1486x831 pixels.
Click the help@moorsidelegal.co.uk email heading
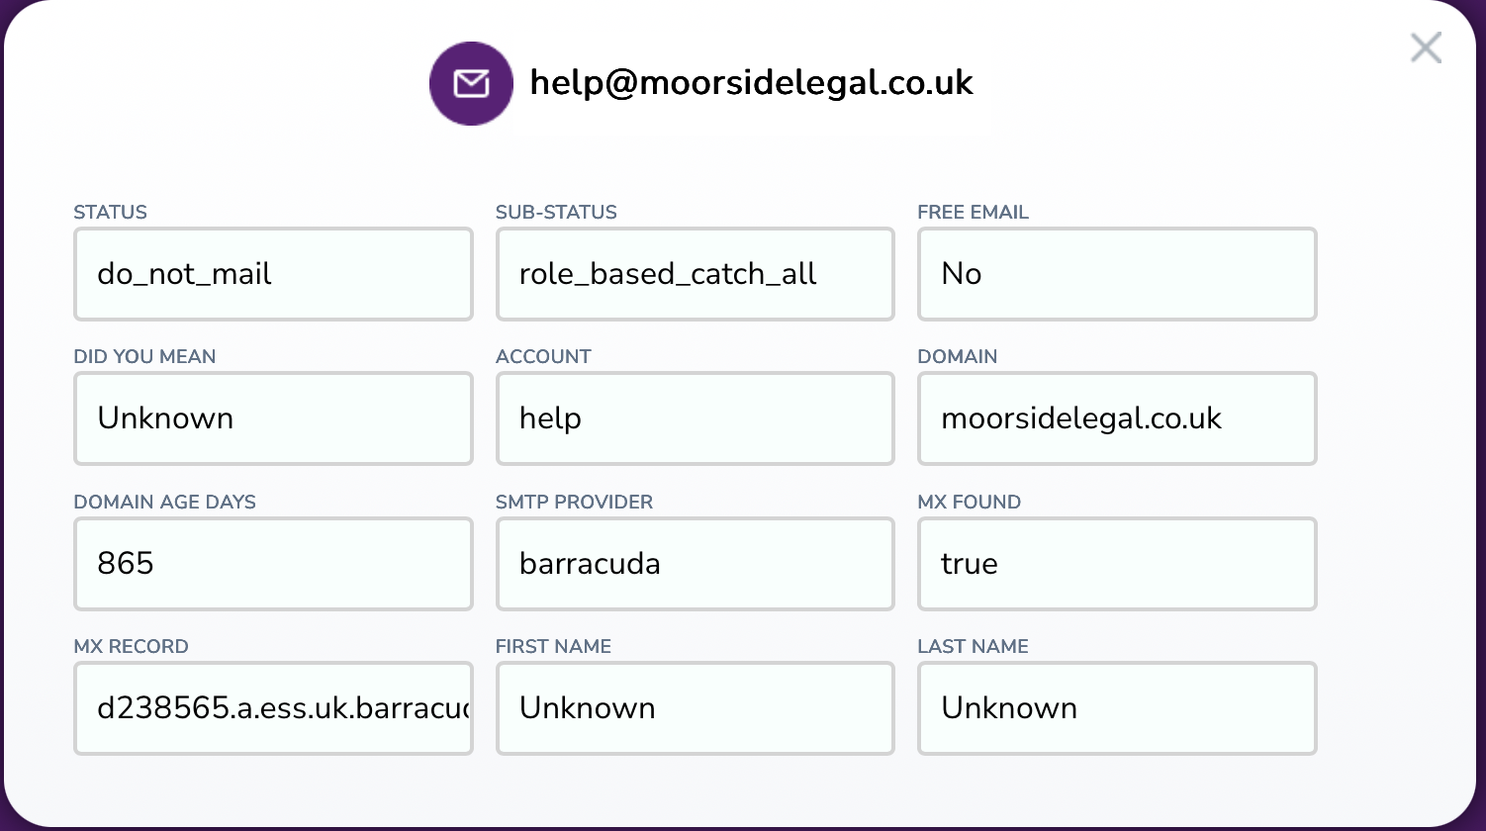coord(751,83)
